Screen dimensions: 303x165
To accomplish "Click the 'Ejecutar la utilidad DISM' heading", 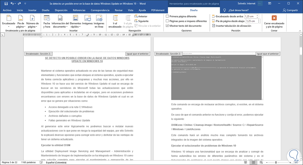I will pos(56,145).
